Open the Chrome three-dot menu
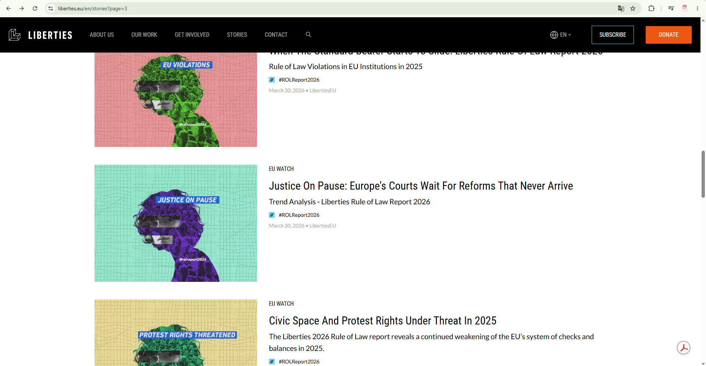 tap(698, 8)
